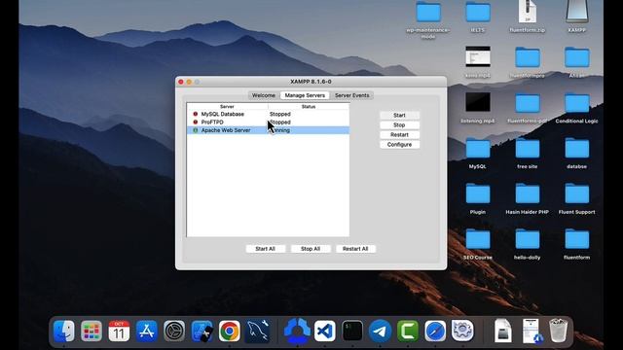
Task: Open Telegram from the dock
Action: [380, 331]
